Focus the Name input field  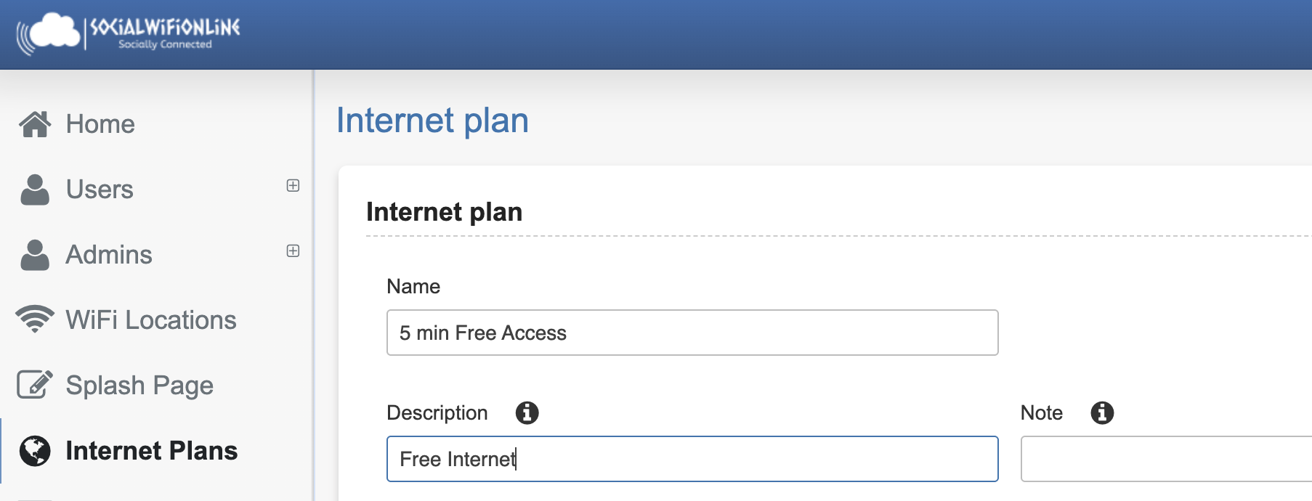[x=692, y=333]
